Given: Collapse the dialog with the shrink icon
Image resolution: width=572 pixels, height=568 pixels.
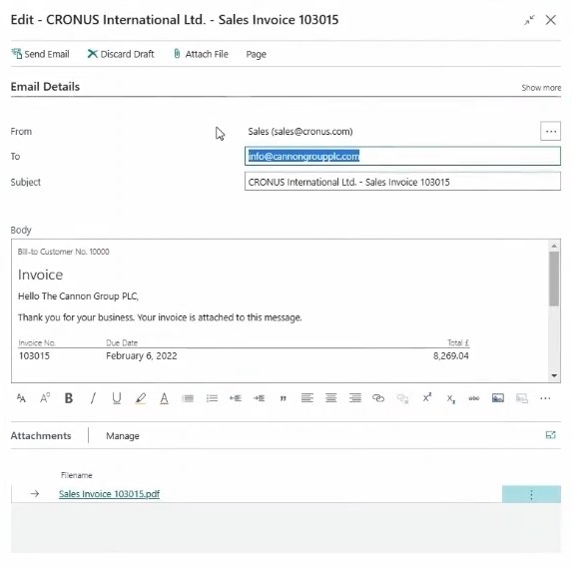Looking at the screenshot, I should pyautogui.click(x=529, y=20).
